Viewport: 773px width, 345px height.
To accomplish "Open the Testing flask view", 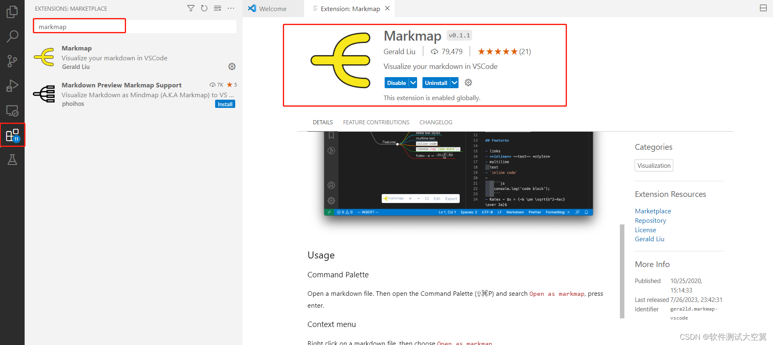I will [12, 160].
